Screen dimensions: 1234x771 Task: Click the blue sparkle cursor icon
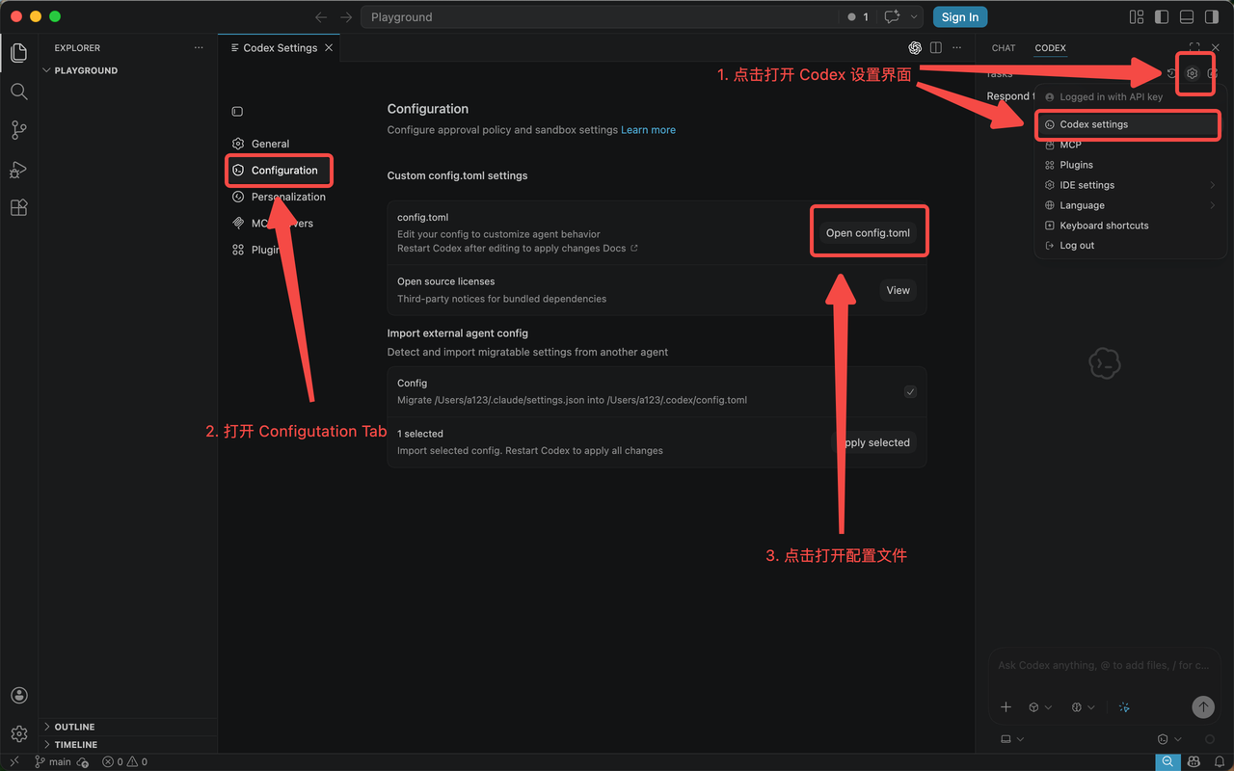[x=1124, y=707]
